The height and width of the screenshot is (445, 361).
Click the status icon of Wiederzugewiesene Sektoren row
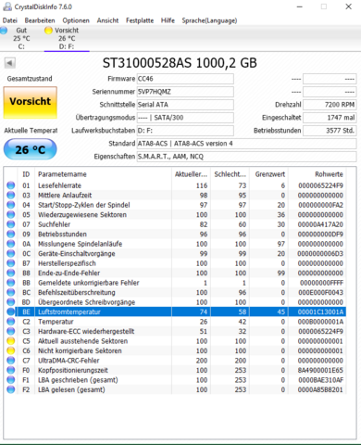click(11, 215)
